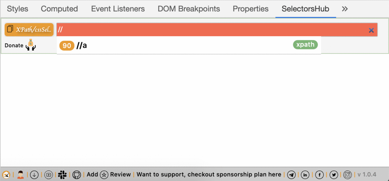Open the LinkedIn icon
This screenshot has height=181, width=389.
pos(305,175)
